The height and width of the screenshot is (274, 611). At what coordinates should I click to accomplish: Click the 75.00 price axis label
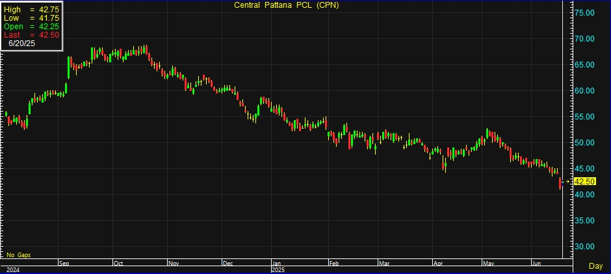(x=586, y=13)
